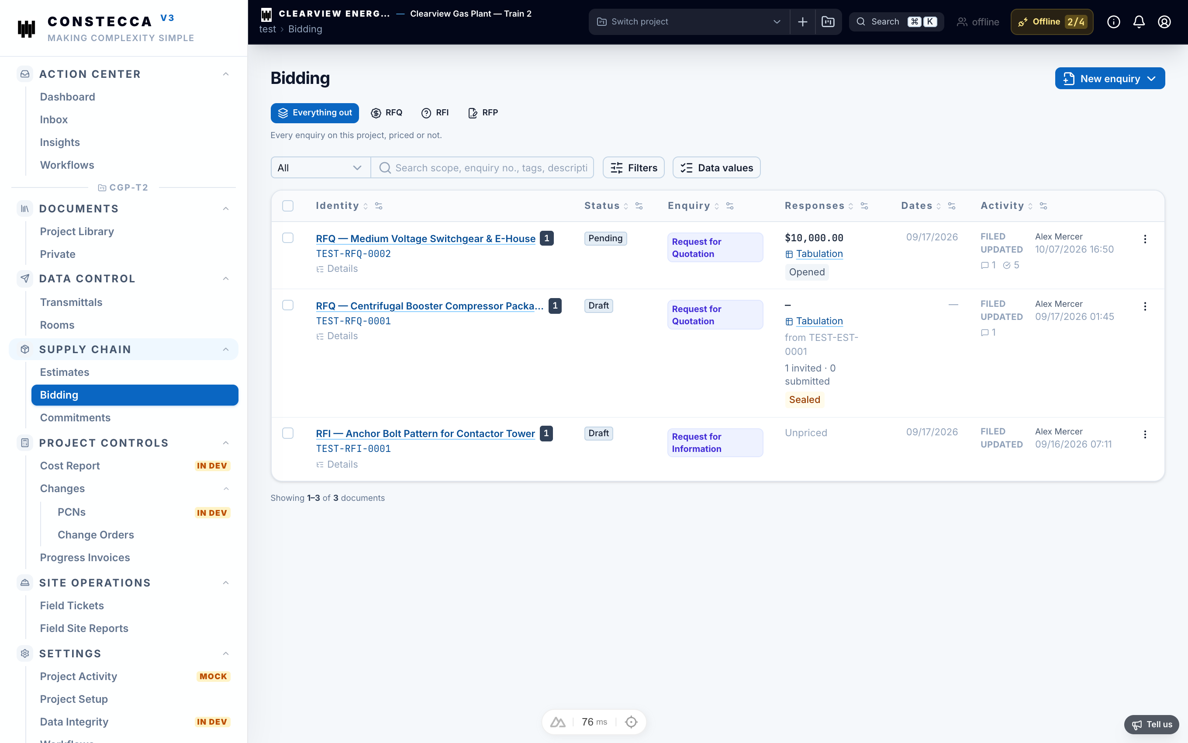1188x743 pixels.
Task: Check the Medium Voltage Switchgear row checkbox
Action: (288, 238)
